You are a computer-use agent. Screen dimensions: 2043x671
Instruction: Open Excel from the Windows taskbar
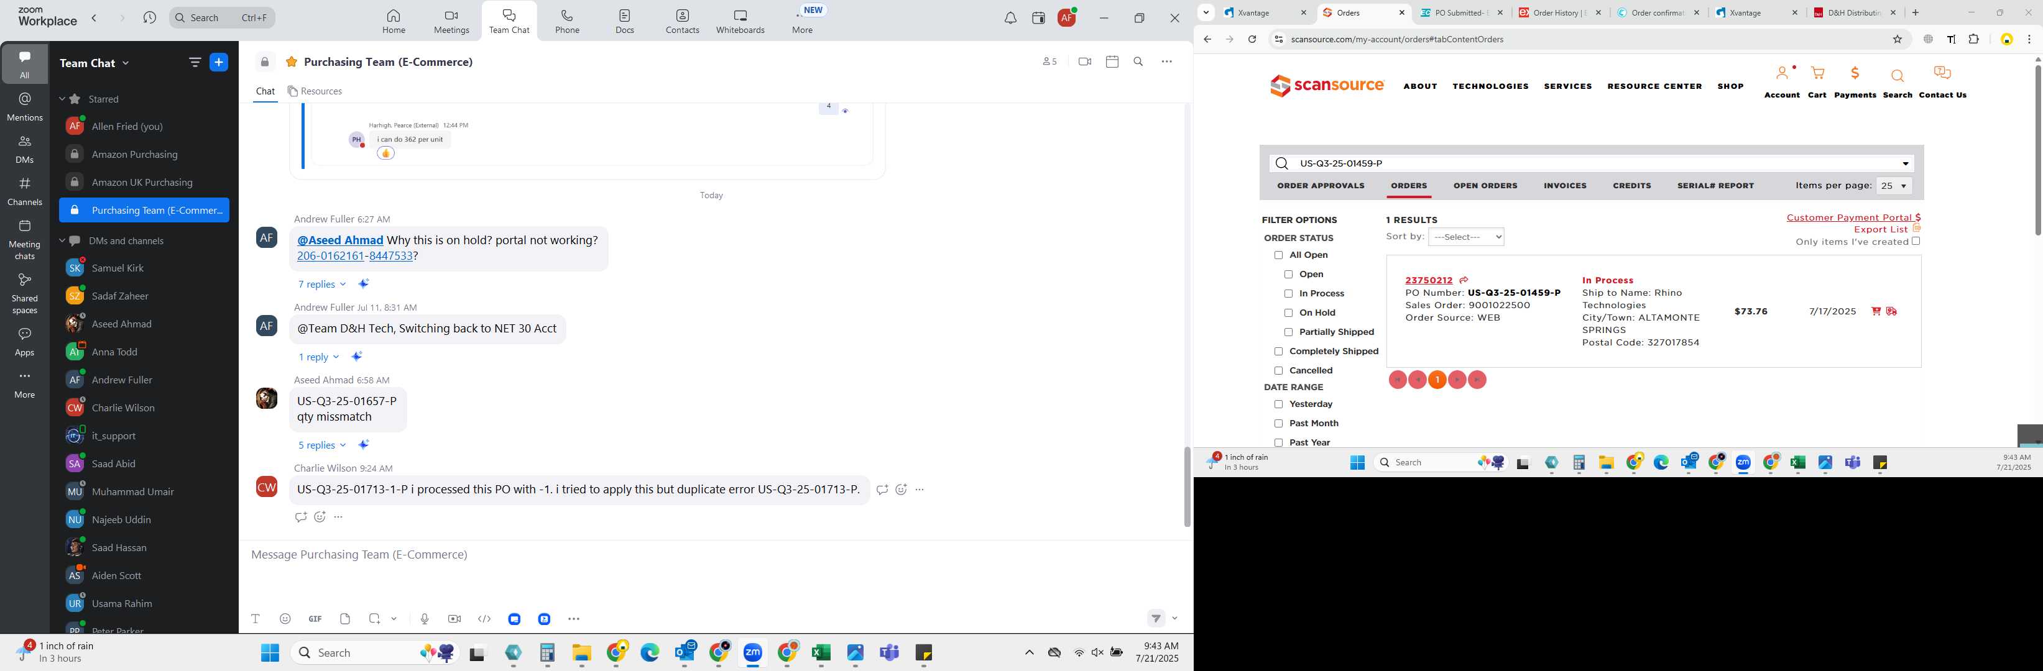(821, 653)
